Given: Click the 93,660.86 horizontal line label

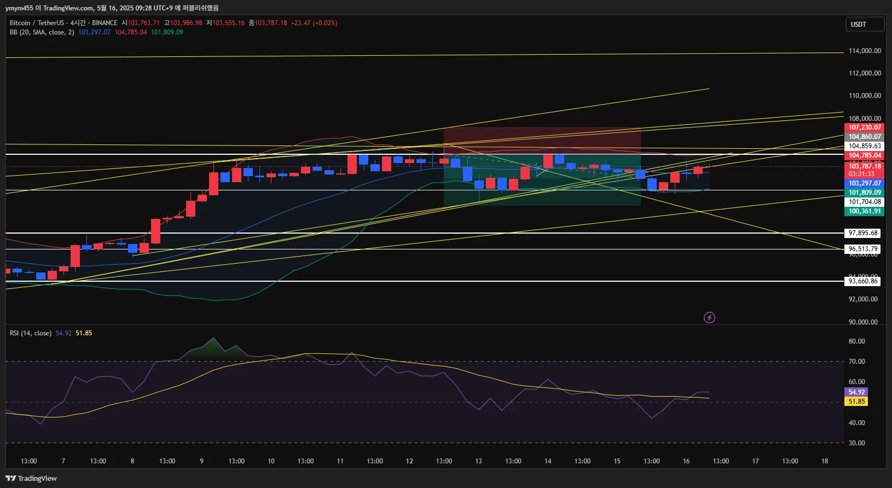Looking at the screenshot, I should coord(862,281).
